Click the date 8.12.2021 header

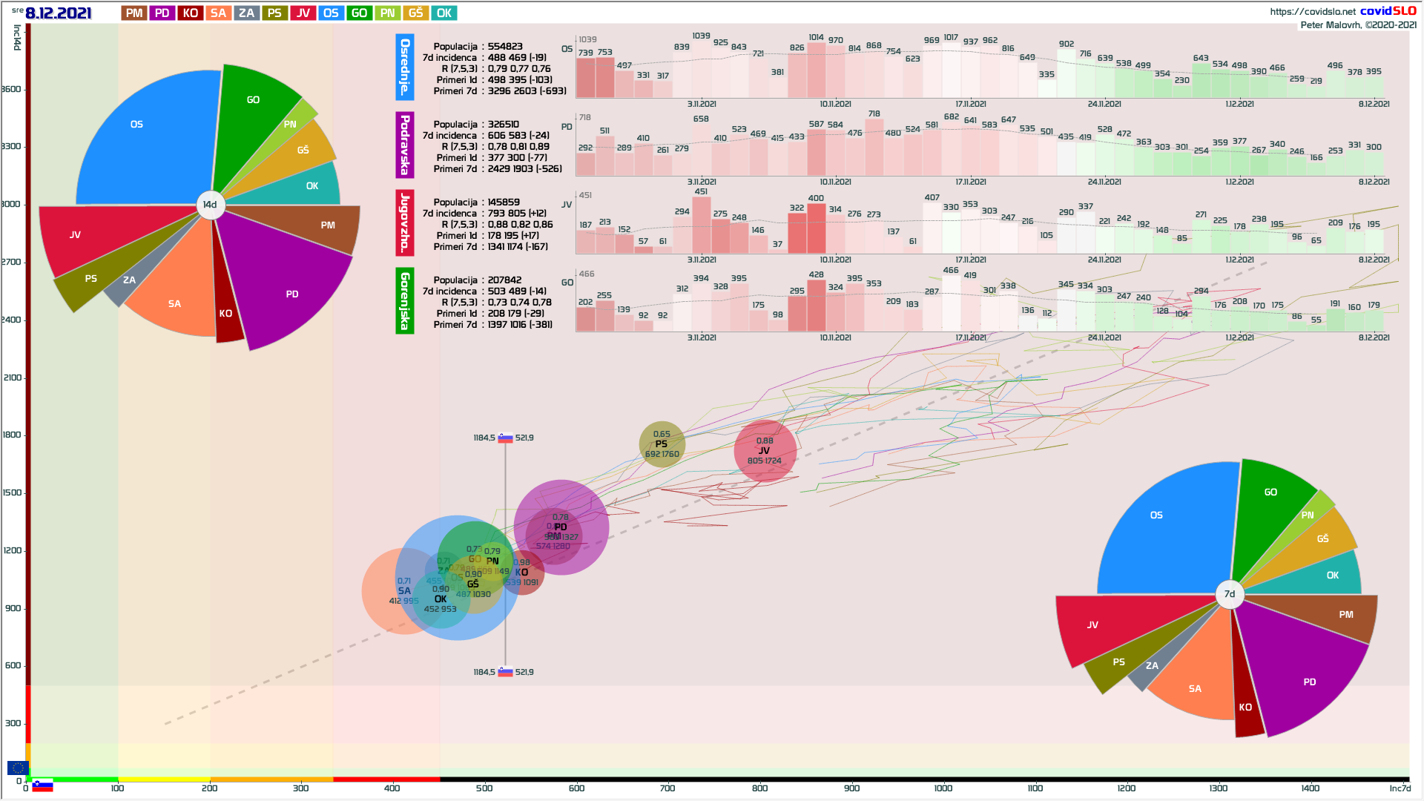pyautogui.click(x=58, y=13)
